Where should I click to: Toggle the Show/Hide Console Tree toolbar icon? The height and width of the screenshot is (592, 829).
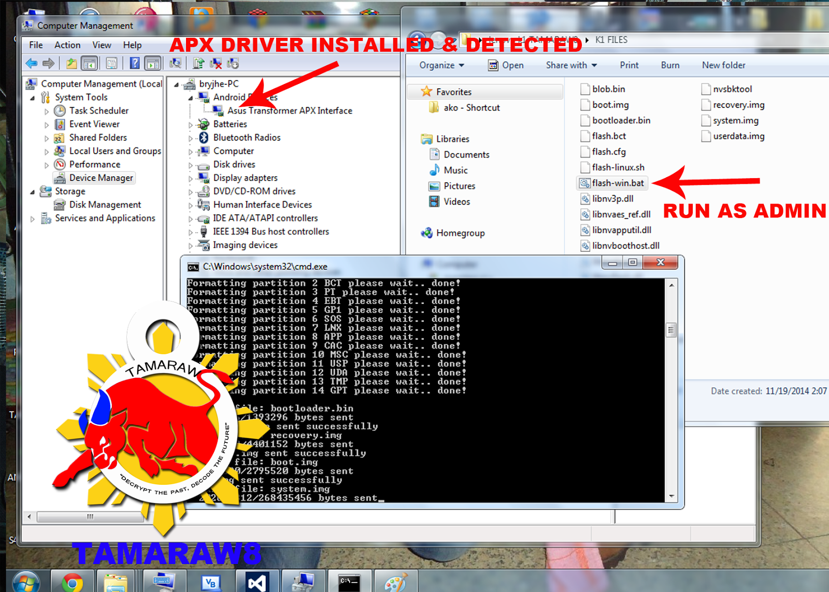coord(89,64)
